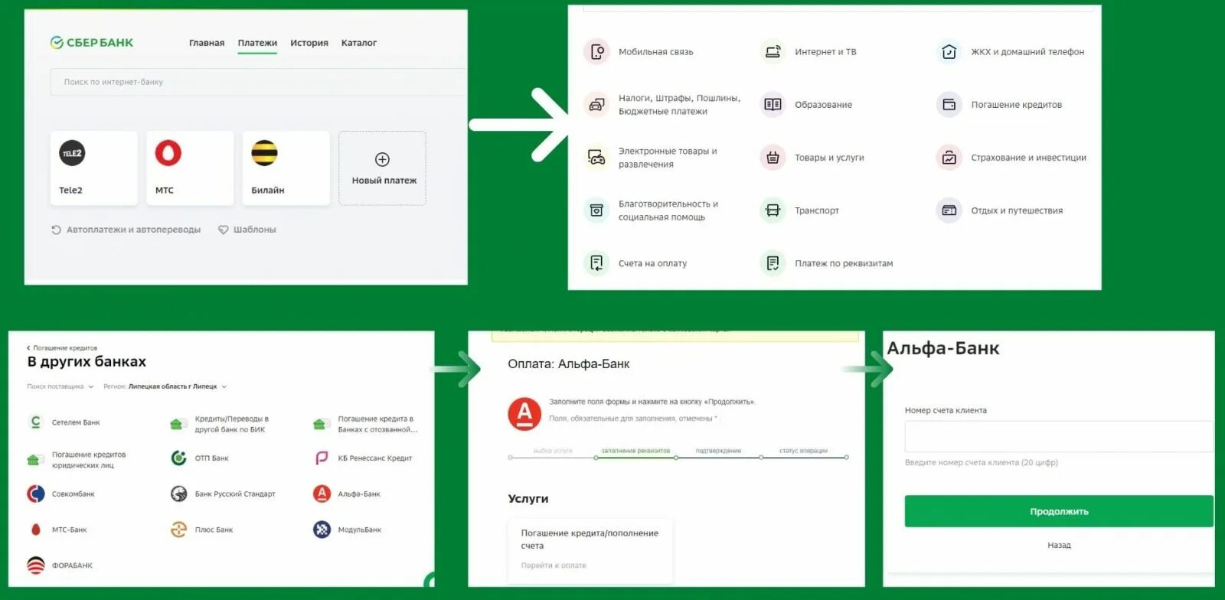Go back via Погашение кредитов breadcrumb
The width and height of the screenshot is (1225, 600).
pos(62,348)
